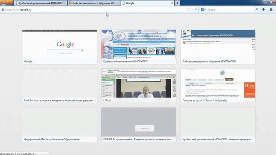276x155 pixels.
Task: Close the Кузбасский региональный ИПКиПРО tab
Action: click(x=65, y=3)
